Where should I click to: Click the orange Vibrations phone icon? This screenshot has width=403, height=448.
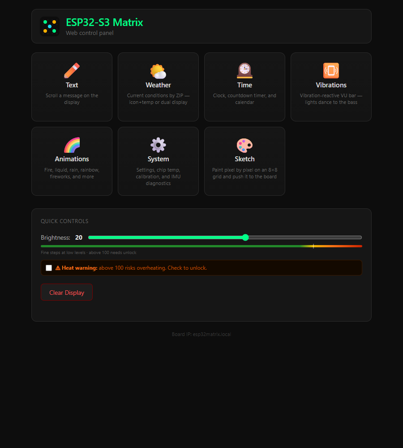[x=331, y=71]
